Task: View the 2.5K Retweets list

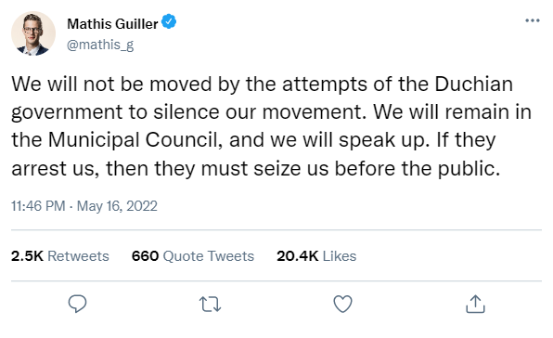Action: point(60,255)
